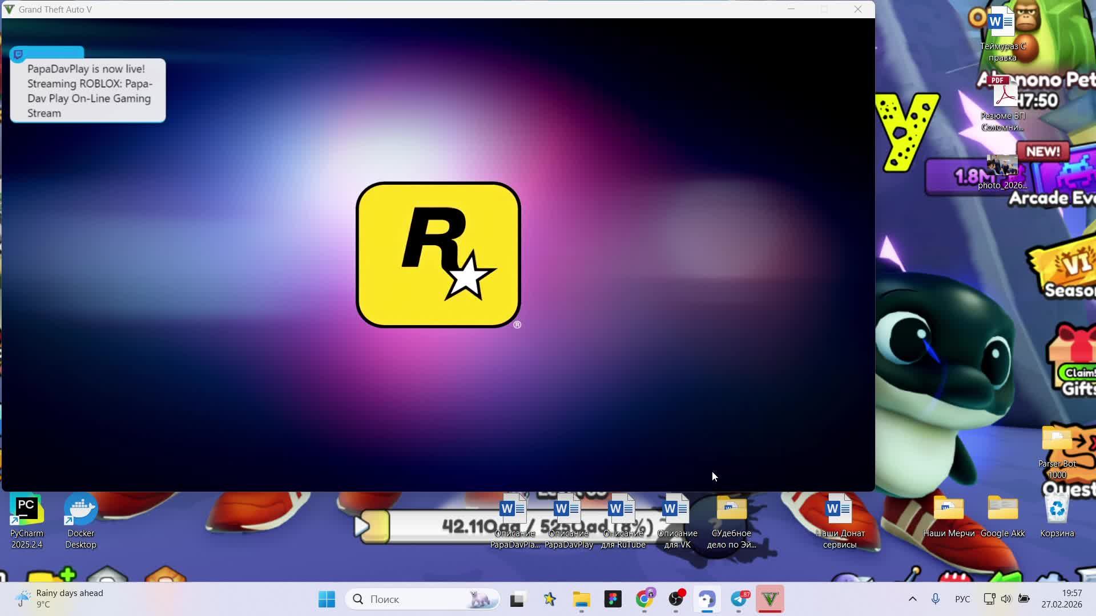Click the Task View taskbar button
Image resolution: width=1096 pixels, height=616 pixels.
click(x=517, y=599)
